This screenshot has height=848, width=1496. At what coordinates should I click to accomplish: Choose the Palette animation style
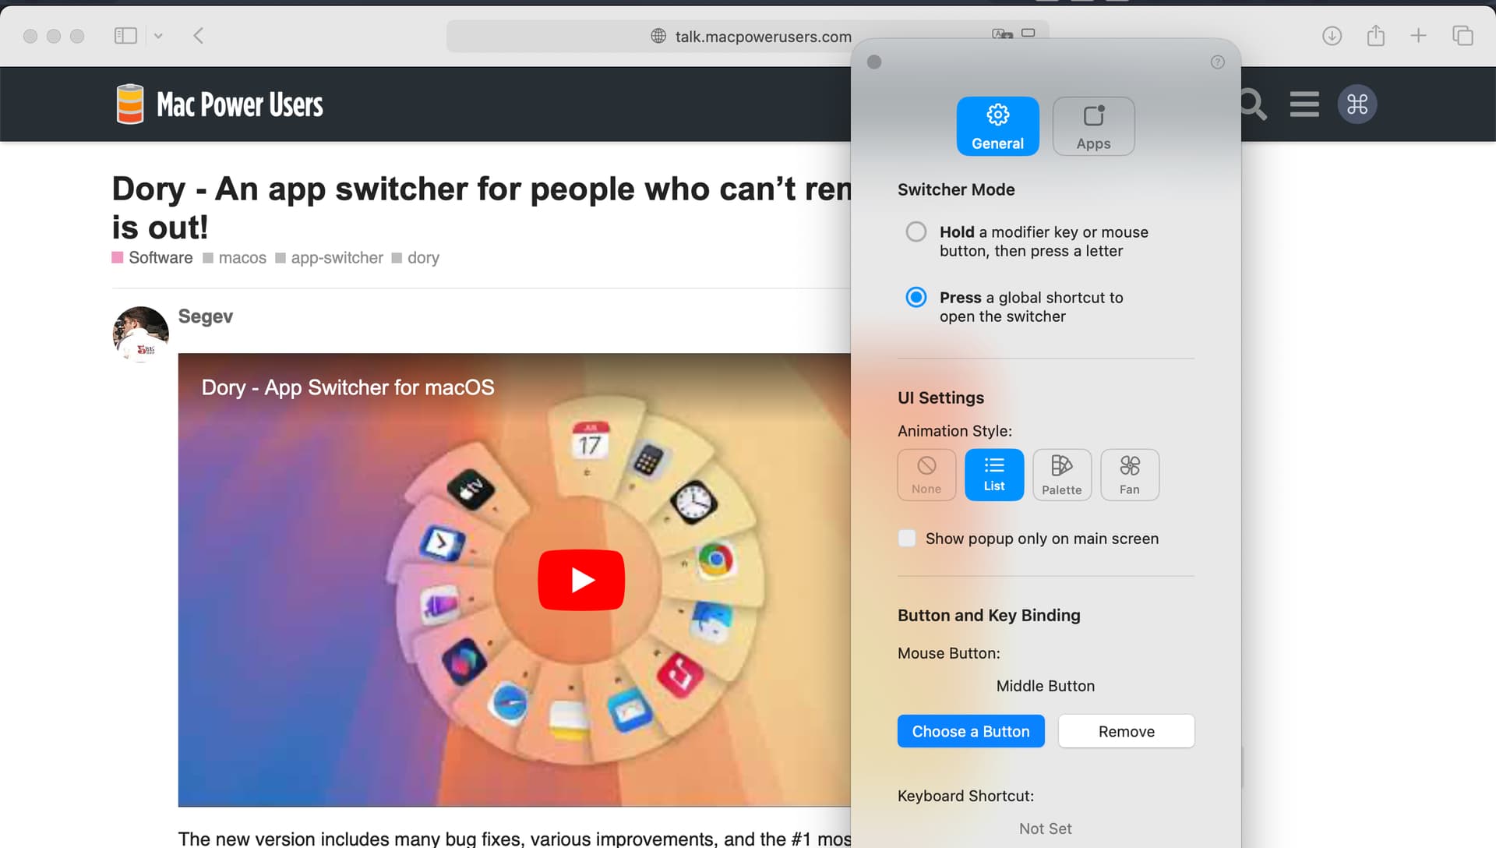pyautogui.click(x=1062, y=475)
